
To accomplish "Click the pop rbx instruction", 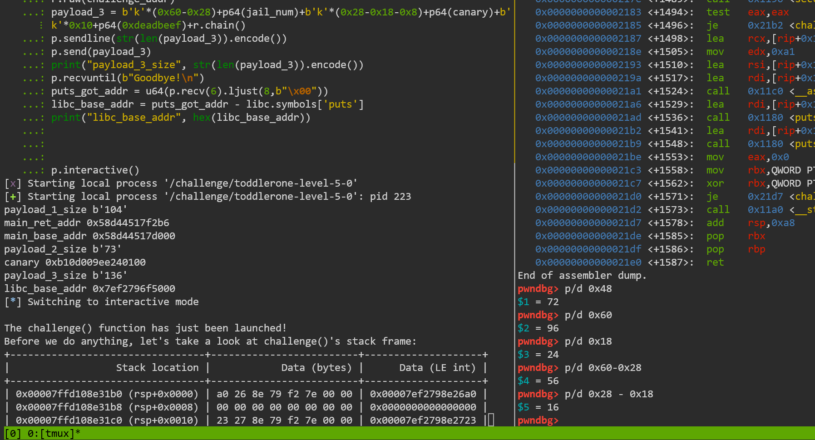I will coord(650,236).
